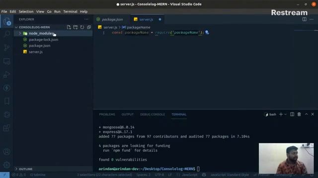Change indentation via Spaces: 2
The width and height of the screenshot is (318, 178).
coord(144,175)
